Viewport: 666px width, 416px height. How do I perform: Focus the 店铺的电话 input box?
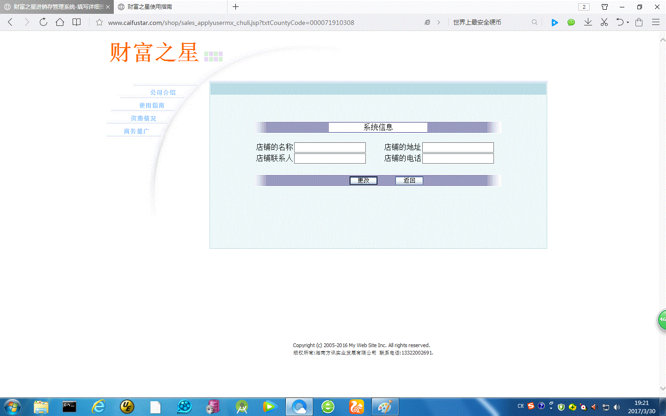(x=458, y=159)
